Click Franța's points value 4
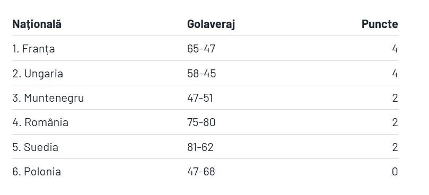 point(395,49)
